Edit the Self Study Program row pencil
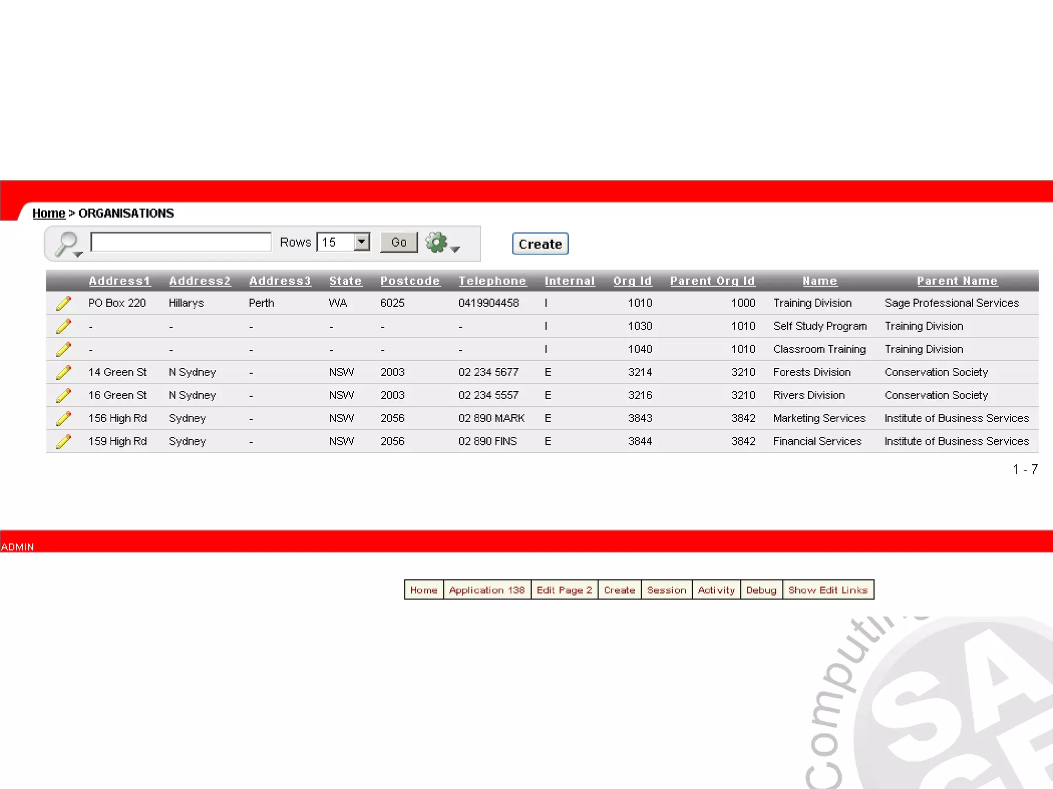This screenshot has width=1053, height=789. click(64, 326)
